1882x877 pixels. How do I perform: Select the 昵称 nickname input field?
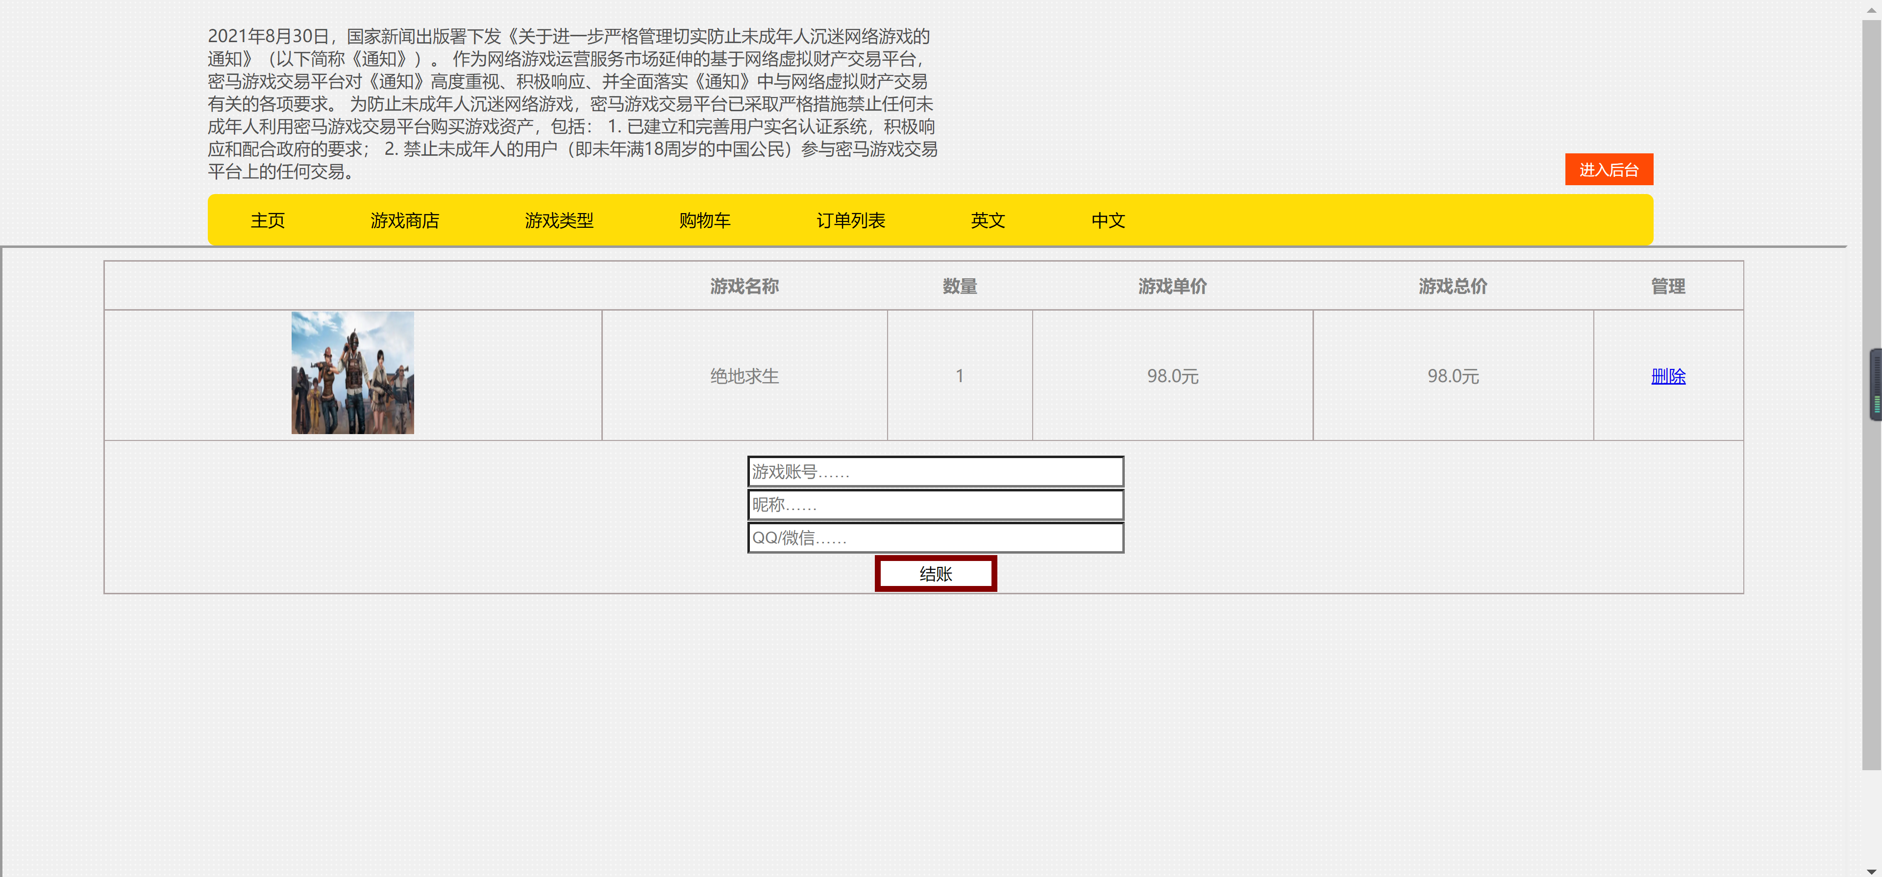[x=935, y=505]
